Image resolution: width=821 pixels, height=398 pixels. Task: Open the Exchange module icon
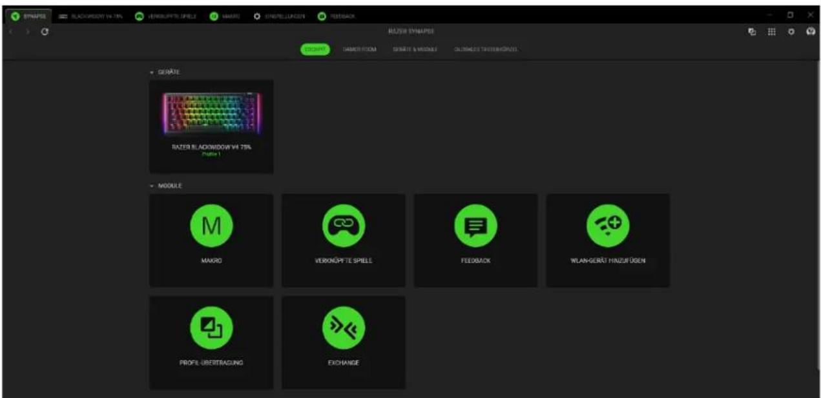tap(344, 328)
